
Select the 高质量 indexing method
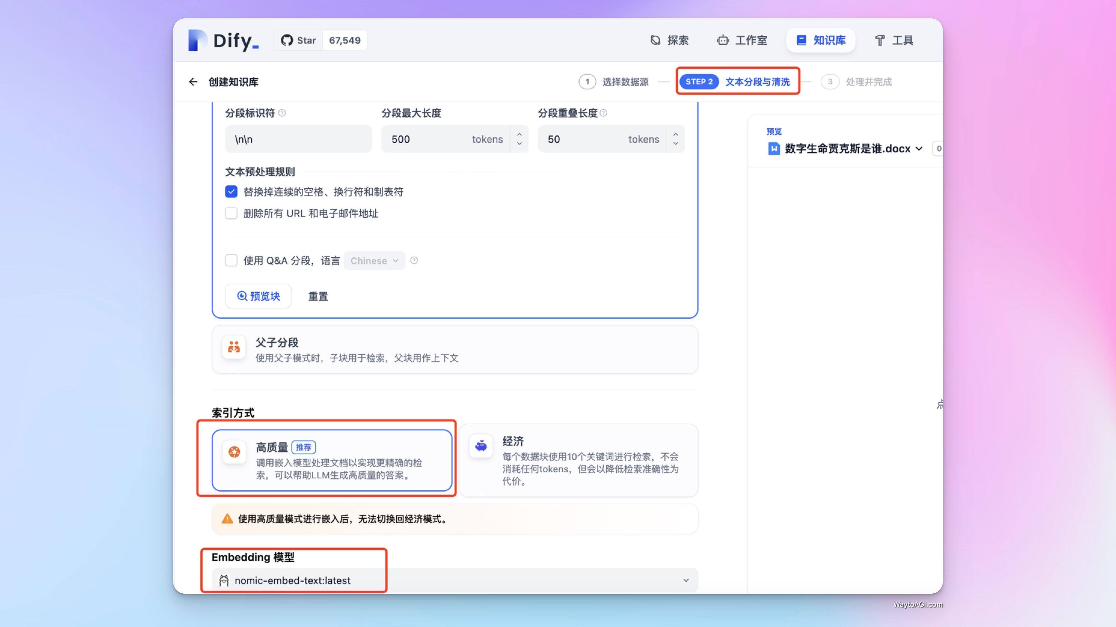point(332,460)
